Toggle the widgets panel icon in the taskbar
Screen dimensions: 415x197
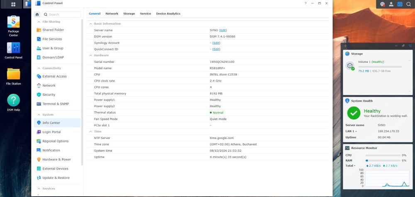pyautogui.click(x=400, y=4)
